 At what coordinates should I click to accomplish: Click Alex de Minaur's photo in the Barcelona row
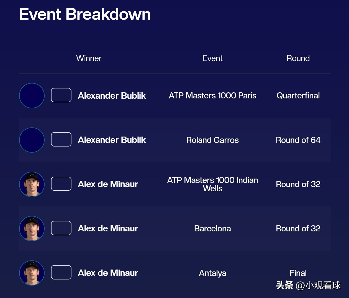tap(32, 229)
